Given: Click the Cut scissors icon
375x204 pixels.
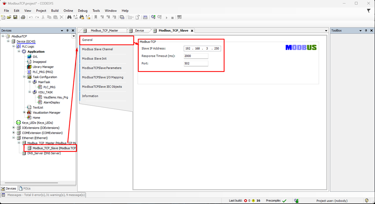Looking at the screenshot, I should [43, 17].
